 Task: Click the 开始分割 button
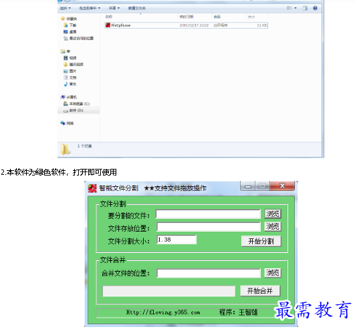coord(261,241)
